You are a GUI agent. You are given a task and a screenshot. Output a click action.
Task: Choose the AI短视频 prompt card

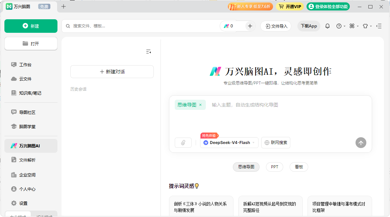270,206
